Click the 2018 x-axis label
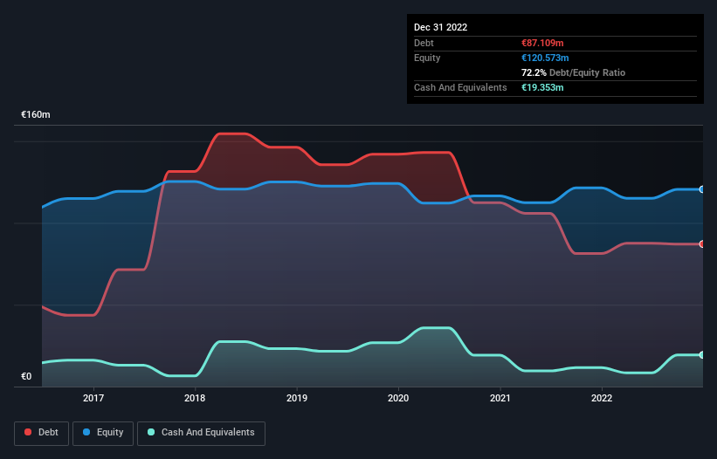The width and height of the screenshot is (717, 459). tap(195, 398)
